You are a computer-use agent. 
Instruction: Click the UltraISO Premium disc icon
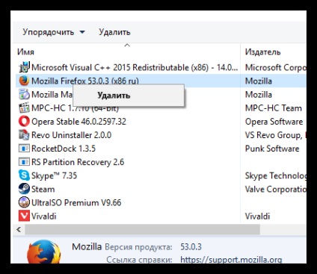(24, 202)
